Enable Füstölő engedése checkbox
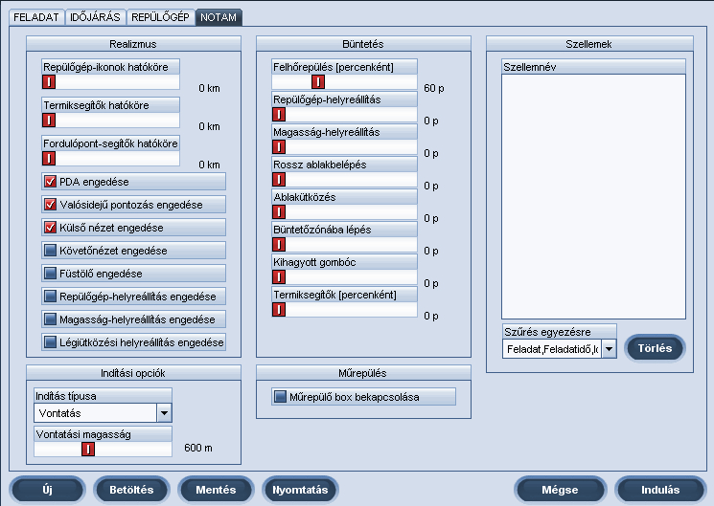Viewport: 714px width, 506px height. coord(51,274)
